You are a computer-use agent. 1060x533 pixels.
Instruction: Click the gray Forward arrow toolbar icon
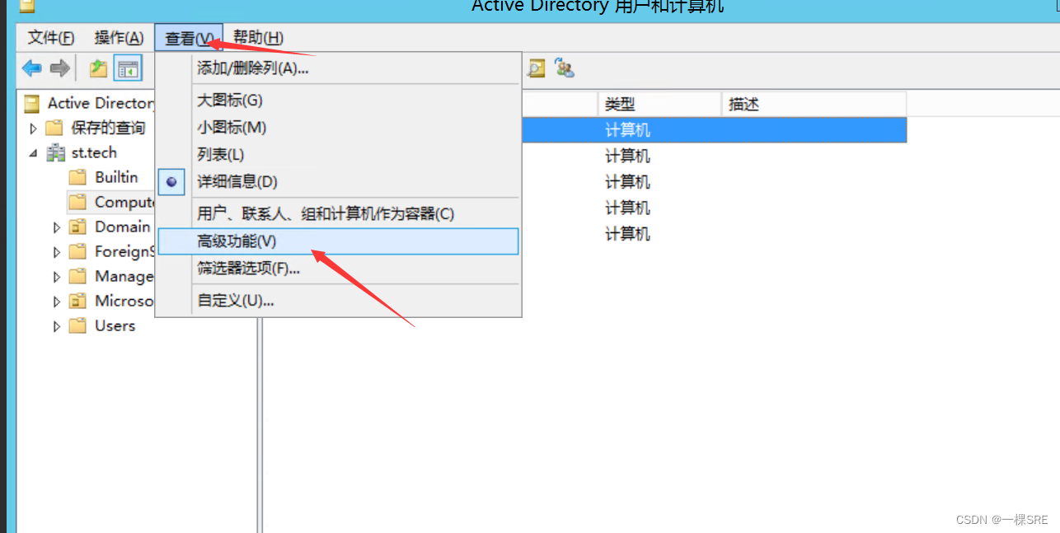tap(59, 68)
